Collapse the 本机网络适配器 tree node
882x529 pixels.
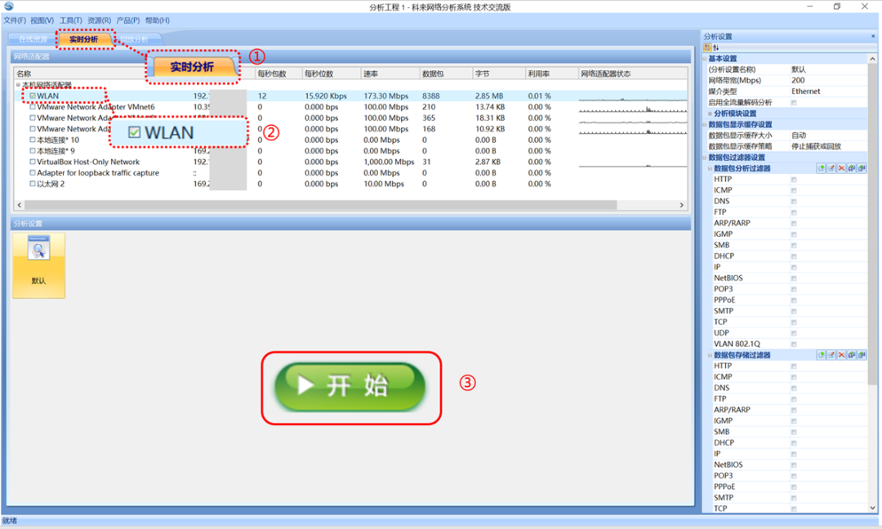click(x=18, y=85)
